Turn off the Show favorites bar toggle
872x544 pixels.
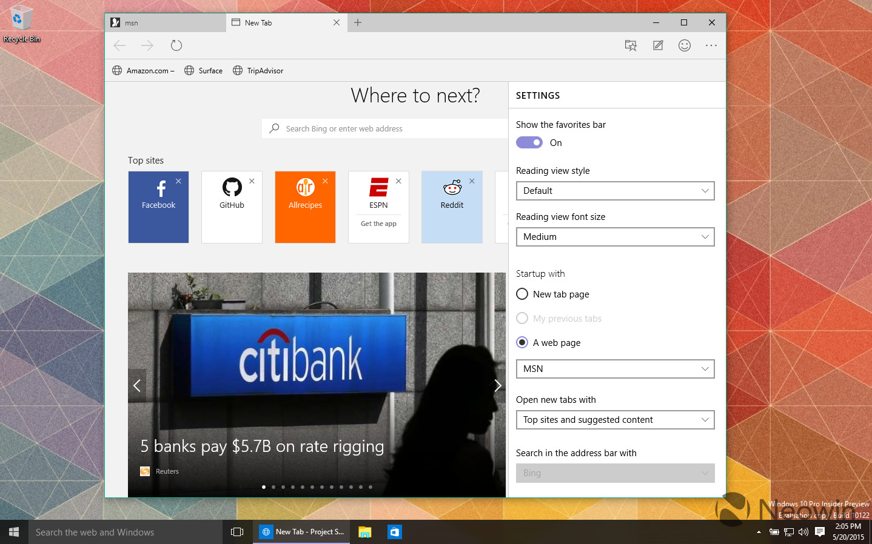click(529, 142)
